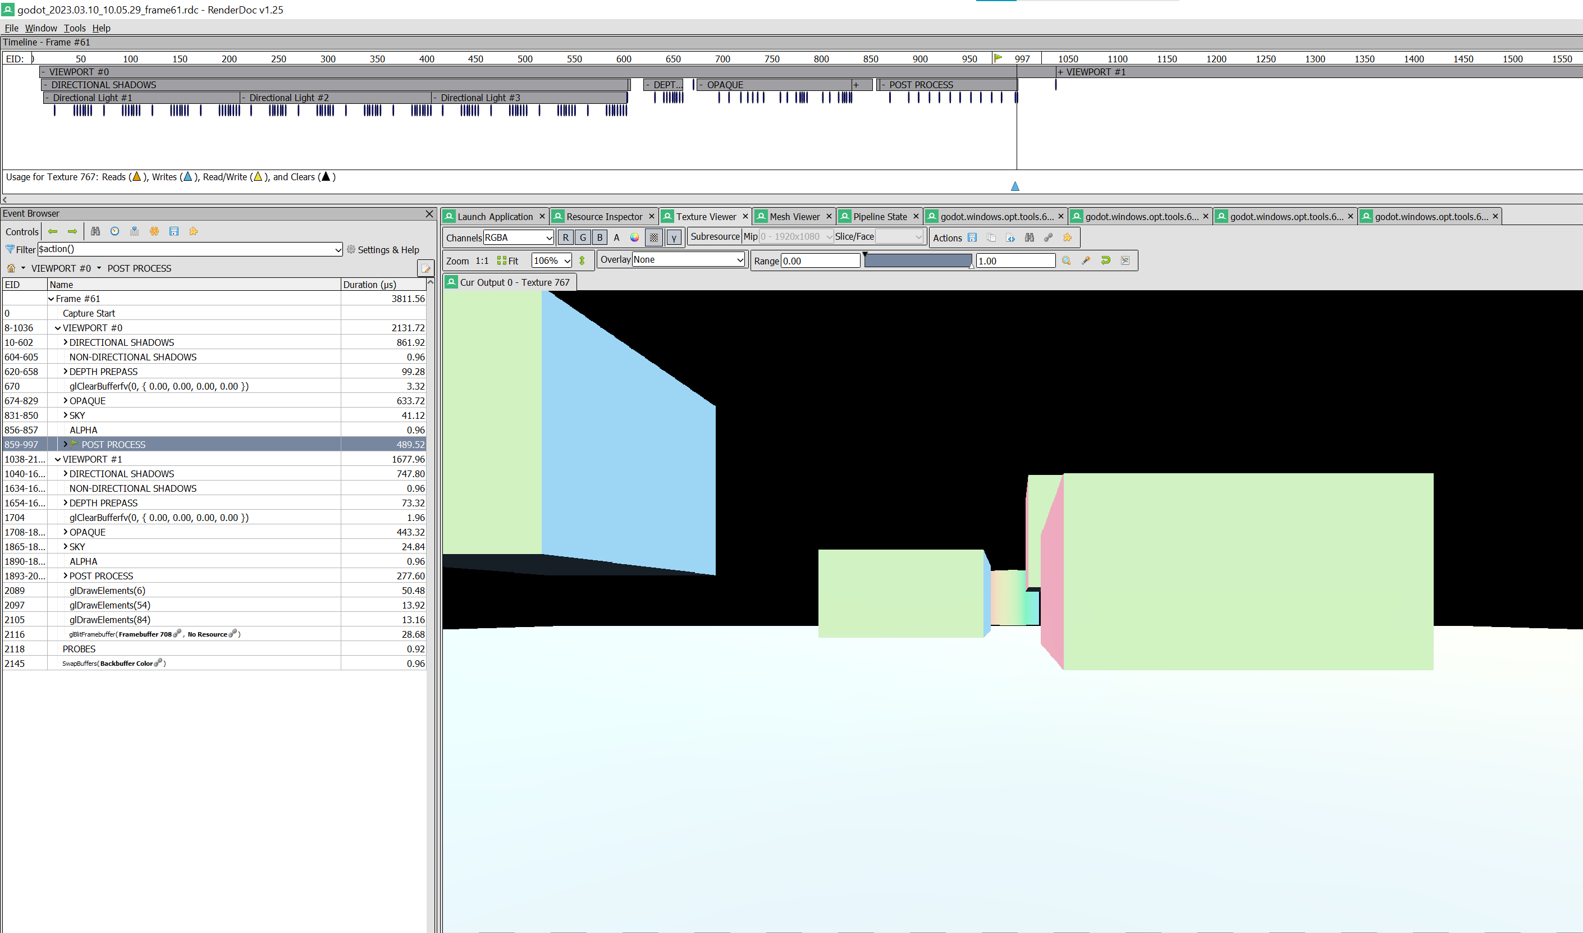
Task: Click the Fit zoom button
Action: click(508, 261)
